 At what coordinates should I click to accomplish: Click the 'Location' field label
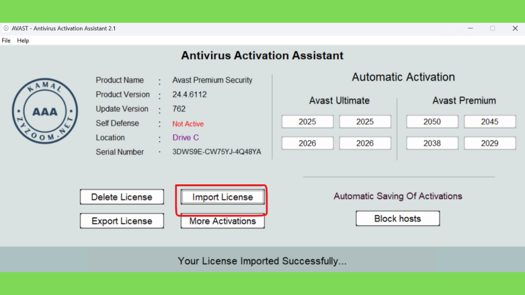point(110,138)
